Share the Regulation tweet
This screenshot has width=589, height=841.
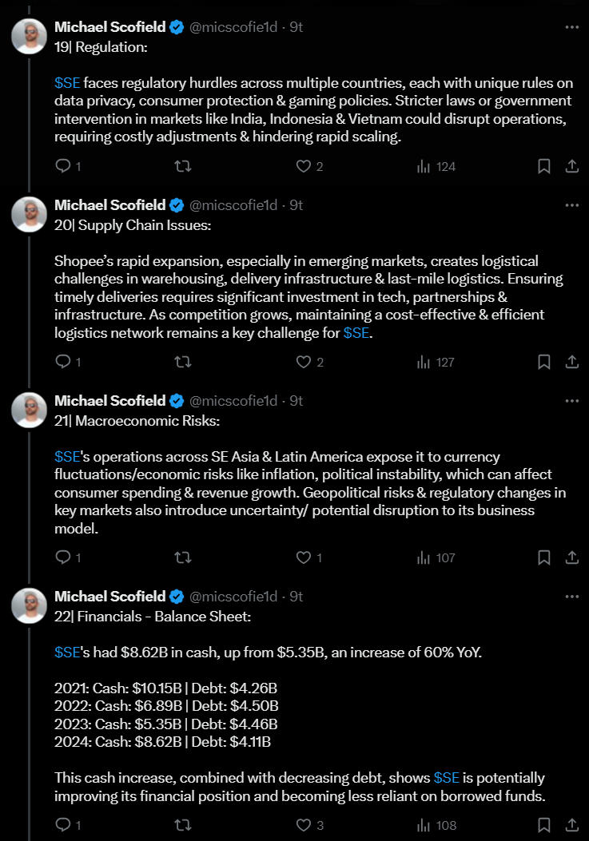(x=572, y=166)
